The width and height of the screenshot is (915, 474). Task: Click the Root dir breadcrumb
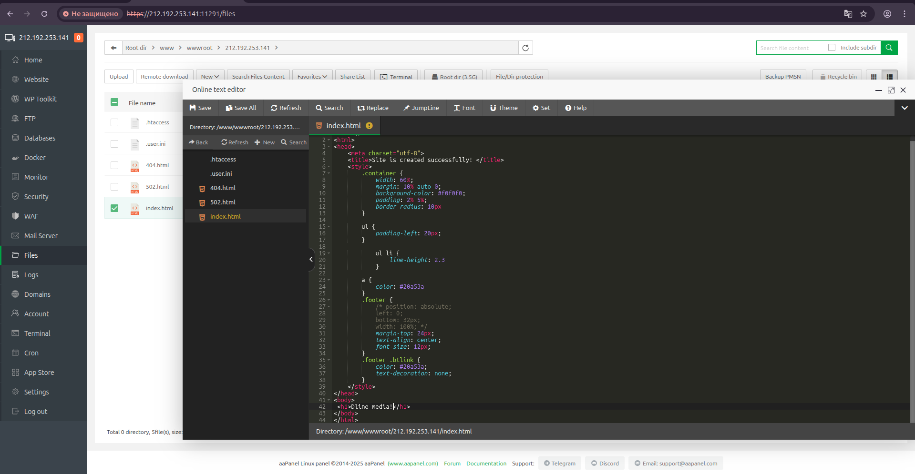[136, 48]
